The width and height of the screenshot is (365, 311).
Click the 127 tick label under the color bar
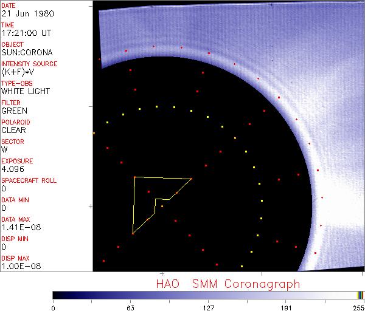click(209, 307)
